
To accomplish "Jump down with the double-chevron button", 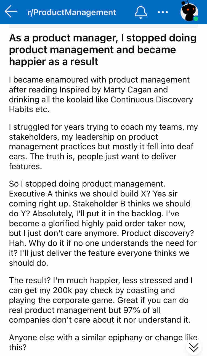I will pyautogui.click(x=194, y=347).
